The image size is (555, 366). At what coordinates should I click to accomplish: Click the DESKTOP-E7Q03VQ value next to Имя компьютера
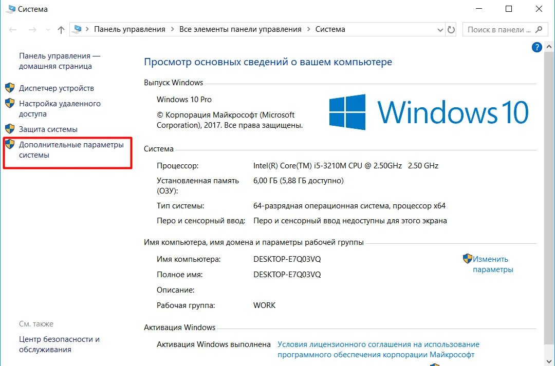[x=287, y=259]
